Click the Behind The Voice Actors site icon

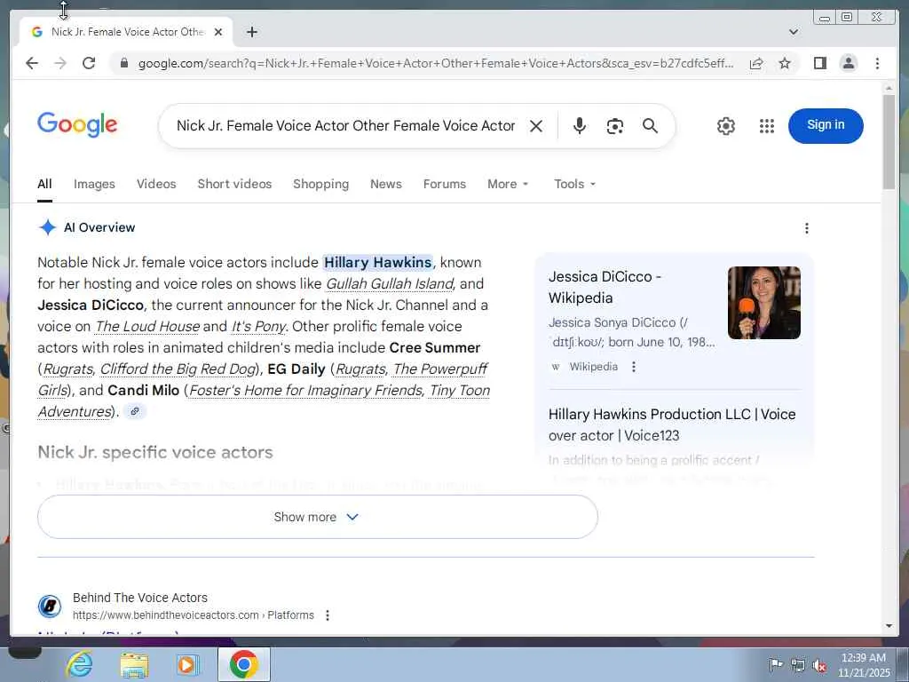click(x=50, y=606)
